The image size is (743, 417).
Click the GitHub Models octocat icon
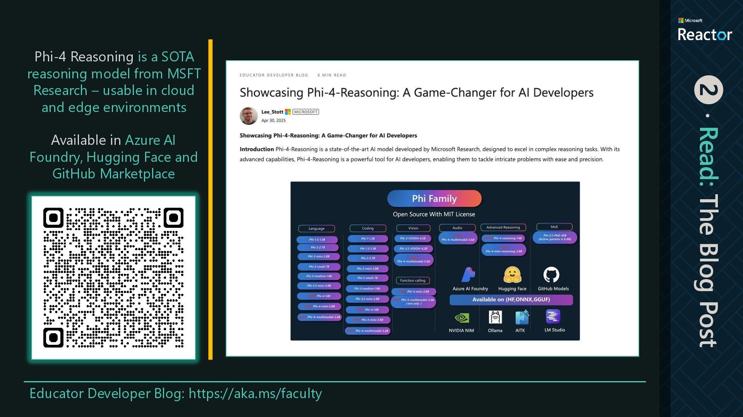click(x=551, y=275)
